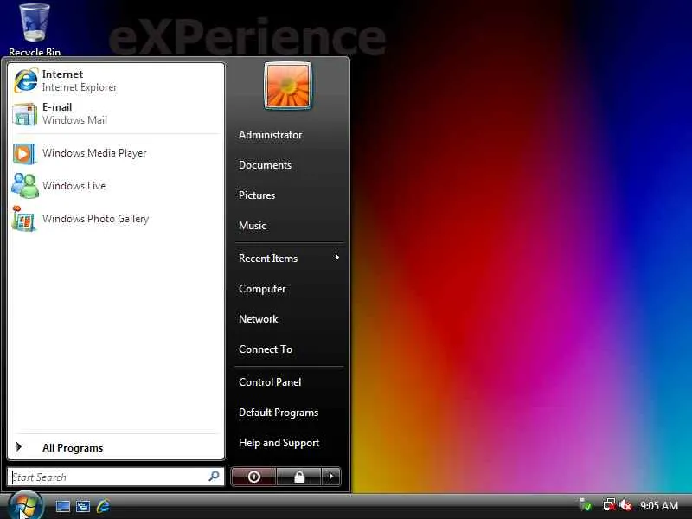
Task: Click the orange flower user picture
Action: coord(288,86)
